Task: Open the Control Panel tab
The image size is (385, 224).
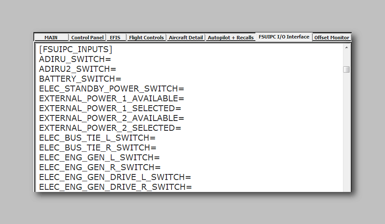Action: 87,38
